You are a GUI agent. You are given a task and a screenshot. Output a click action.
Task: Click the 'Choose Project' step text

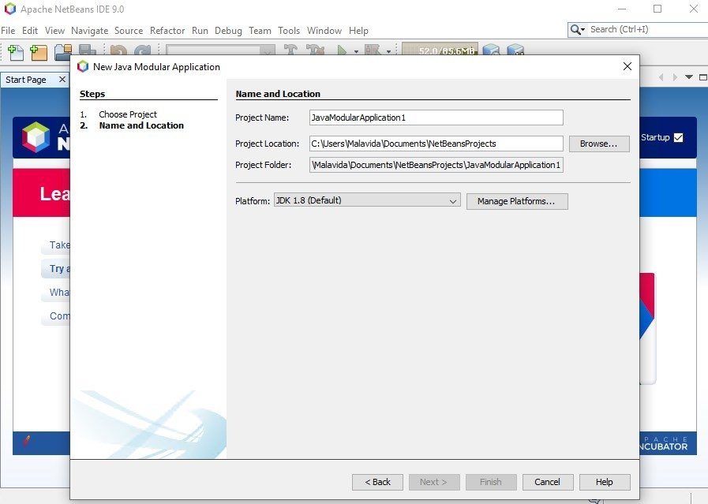pyautogui.click(x=128, y=114)
